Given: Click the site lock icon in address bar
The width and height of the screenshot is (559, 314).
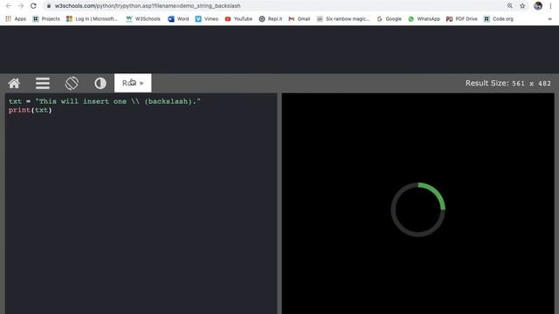Looking at the screenshot, I should coord(49,6).
